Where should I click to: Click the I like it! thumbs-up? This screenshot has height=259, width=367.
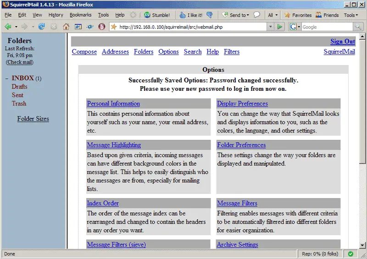coord(191,15)
